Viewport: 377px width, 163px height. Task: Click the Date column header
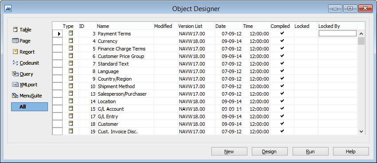click(x=229, y=26)
